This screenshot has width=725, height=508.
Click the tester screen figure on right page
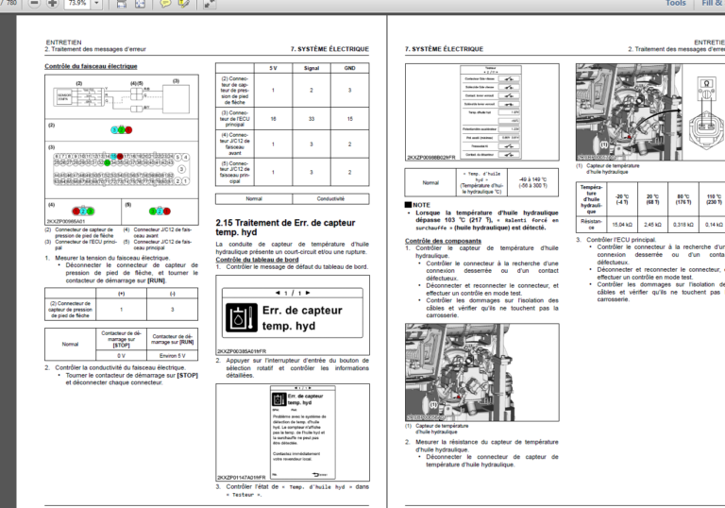pos(482,112)
